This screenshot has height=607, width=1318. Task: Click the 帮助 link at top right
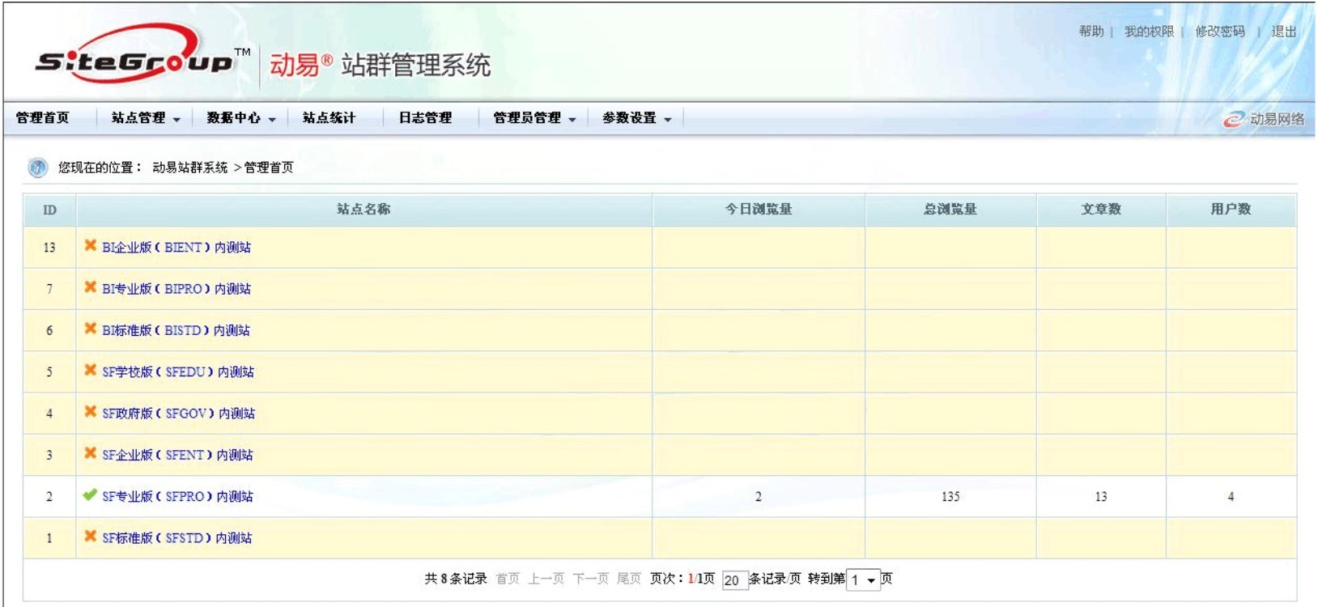pos(1091,32)
